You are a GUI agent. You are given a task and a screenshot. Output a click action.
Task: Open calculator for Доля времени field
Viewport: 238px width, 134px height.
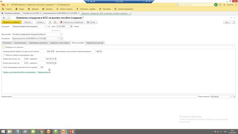coord(101,51)
